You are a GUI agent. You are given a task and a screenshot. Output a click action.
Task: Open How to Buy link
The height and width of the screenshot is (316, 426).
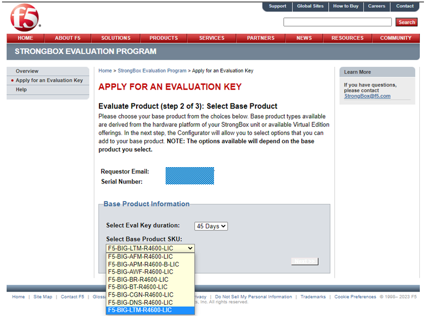pos(345,6)
